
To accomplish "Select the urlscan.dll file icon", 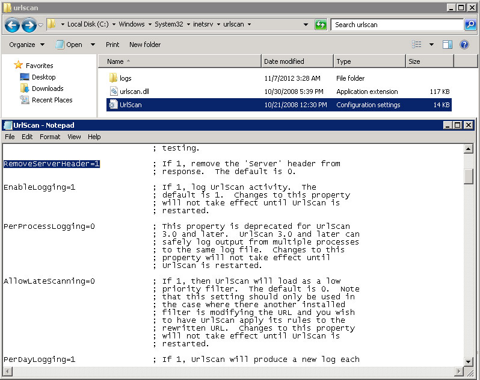I will 113,92.
